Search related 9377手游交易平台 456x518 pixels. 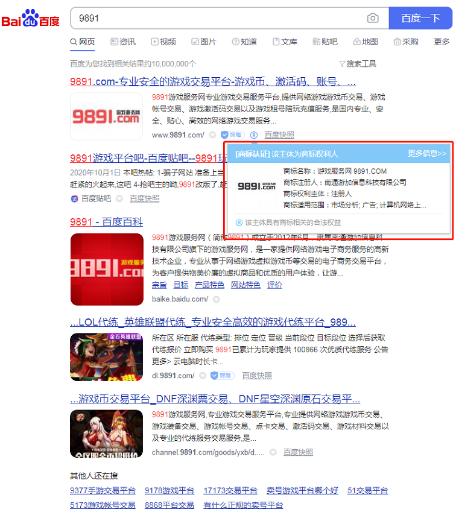click(103, 491)
